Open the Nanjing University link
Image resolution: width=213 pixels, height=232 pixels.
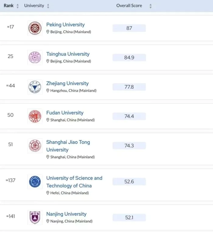coord(66,214)
